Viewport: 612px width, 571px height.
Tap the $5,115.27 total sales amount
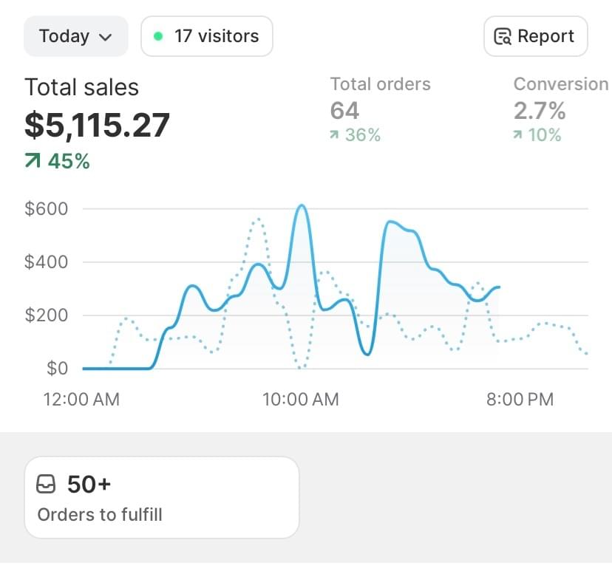pos(97,124)
